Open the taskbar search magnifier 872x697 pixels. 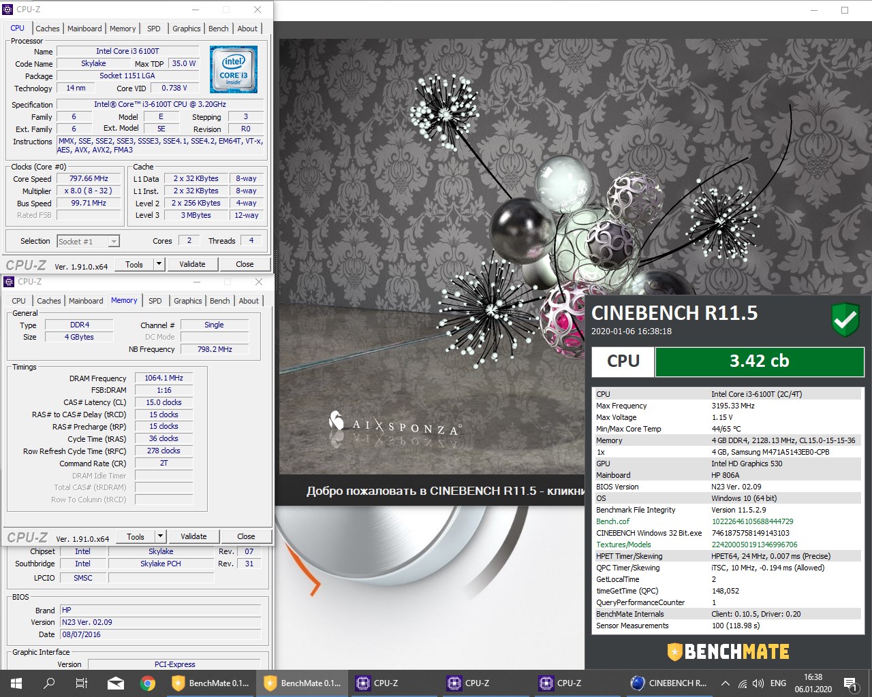coord(49,683)
